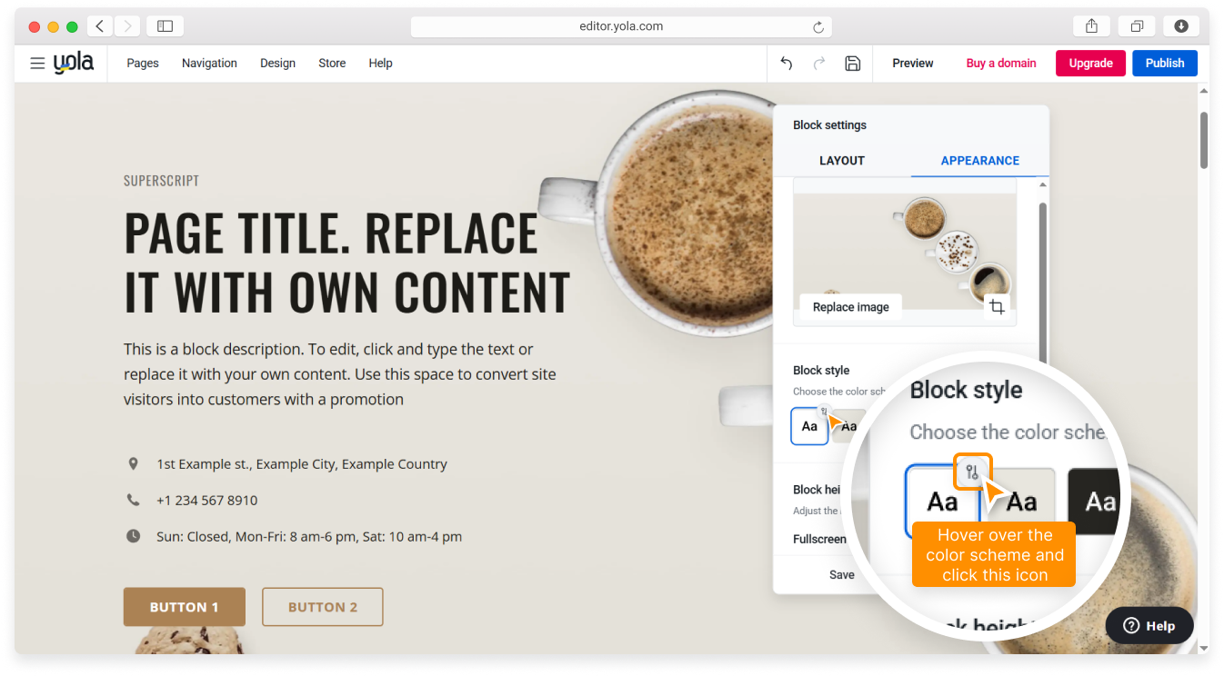Open the Design menu
This screenshot has width=1224, height=676.
point(277,64)
